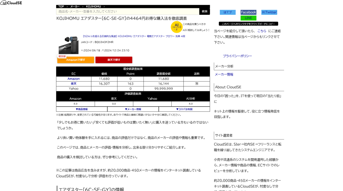
Task: Open the メーカー情報 sidebar link
Action: pos(224,74)
